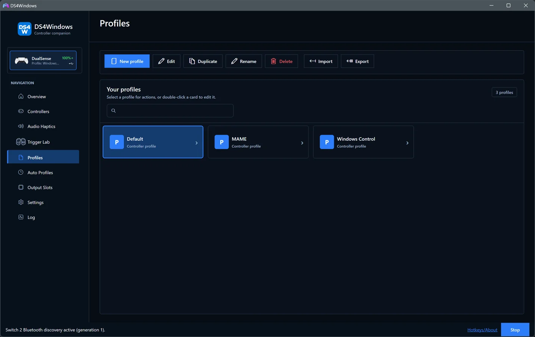Click the 100%+ battery indicator

pyautogui.click(x=68, y=58)
